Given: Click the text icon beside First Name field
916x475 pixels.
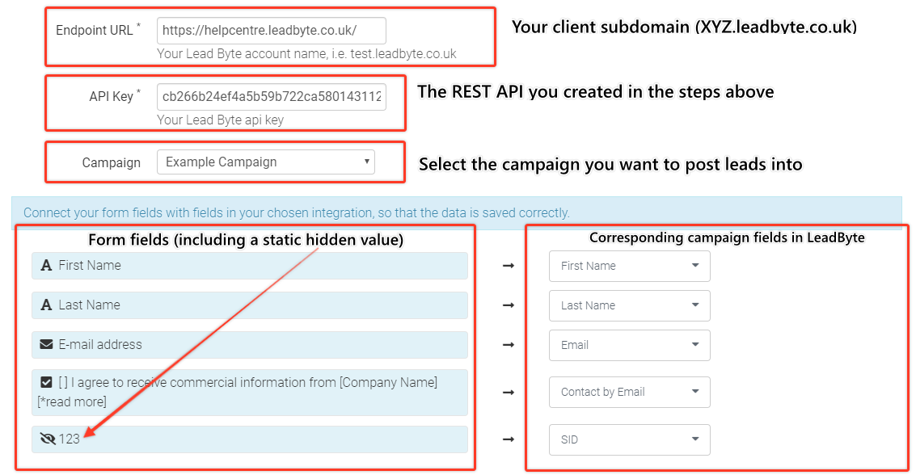Looking at the screenshot, I should pos(46,266).
